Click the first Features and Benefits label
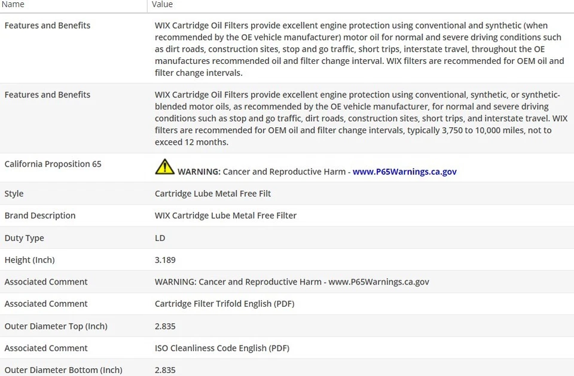This screenshot has height=376, width=574. (47, 25)
